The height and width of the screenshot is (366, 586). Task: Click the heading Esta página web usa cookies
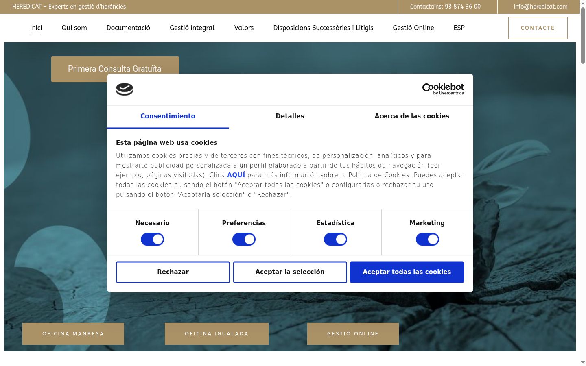tap(167, 143)
